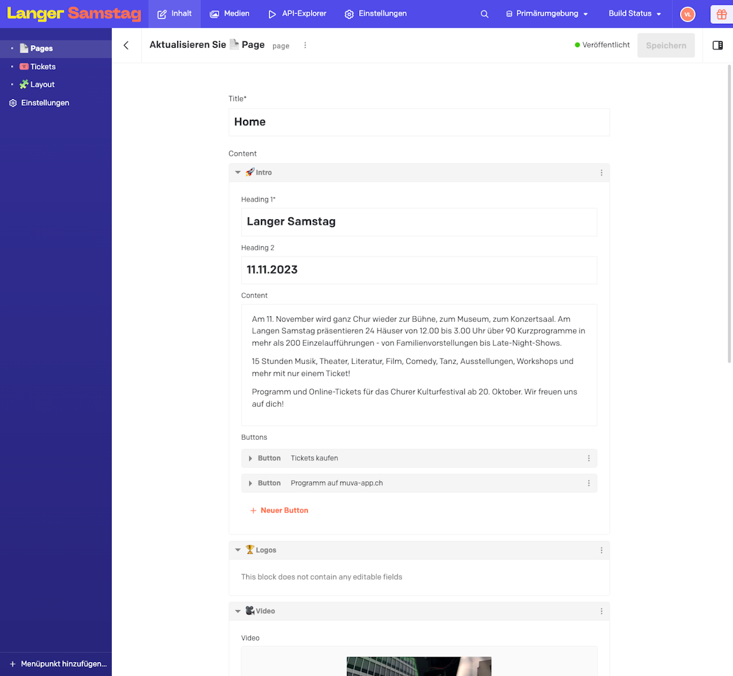This screenshot has height=676, width=733.
Task: Toggle the sidebar panel icon
Action: (718, 45)
